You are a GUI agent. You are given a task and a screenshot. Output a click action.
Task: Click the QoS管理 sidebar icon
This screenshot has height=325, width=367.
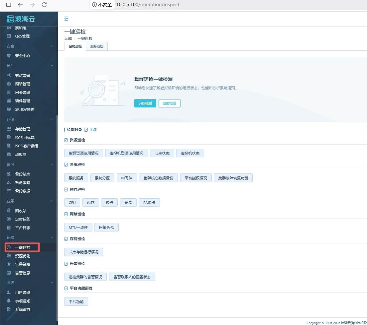coord(9,36)
